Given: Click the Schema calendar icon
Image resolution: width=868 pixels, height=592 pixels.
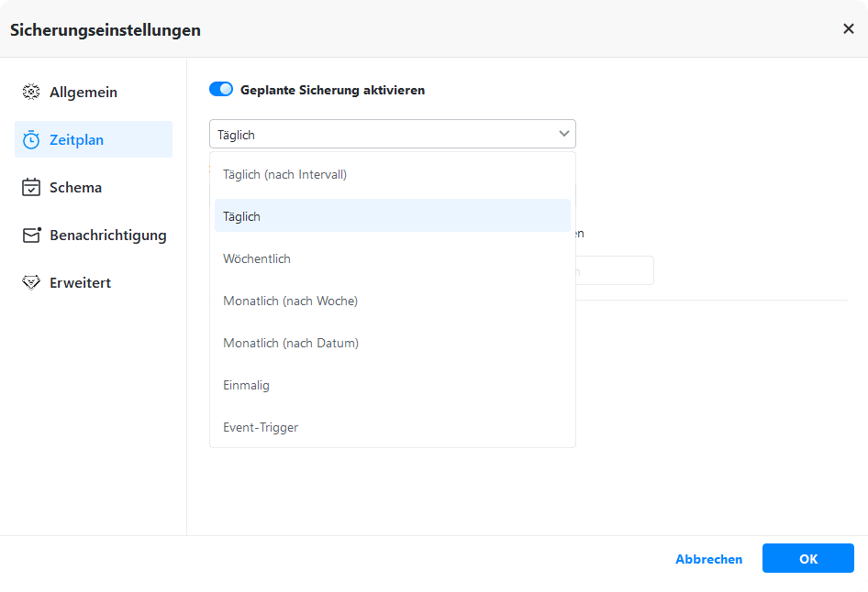Looking at the screenshot, I should coord(31,188).
